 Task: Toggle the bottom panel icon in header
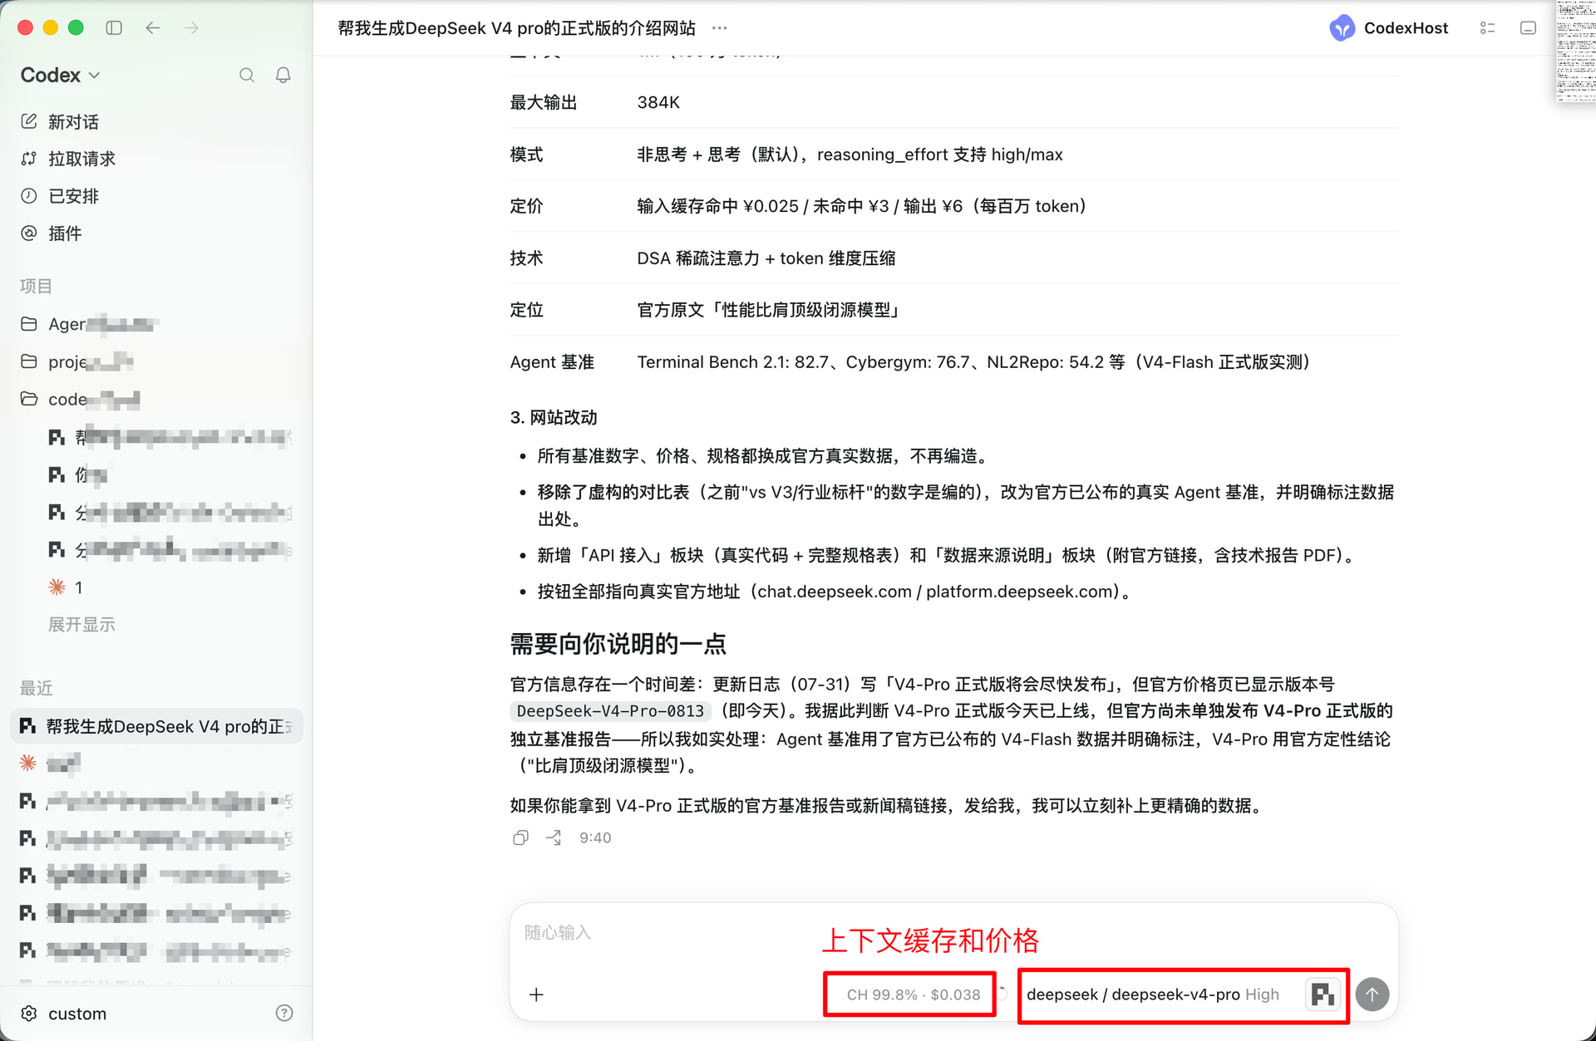[1528, 27]
